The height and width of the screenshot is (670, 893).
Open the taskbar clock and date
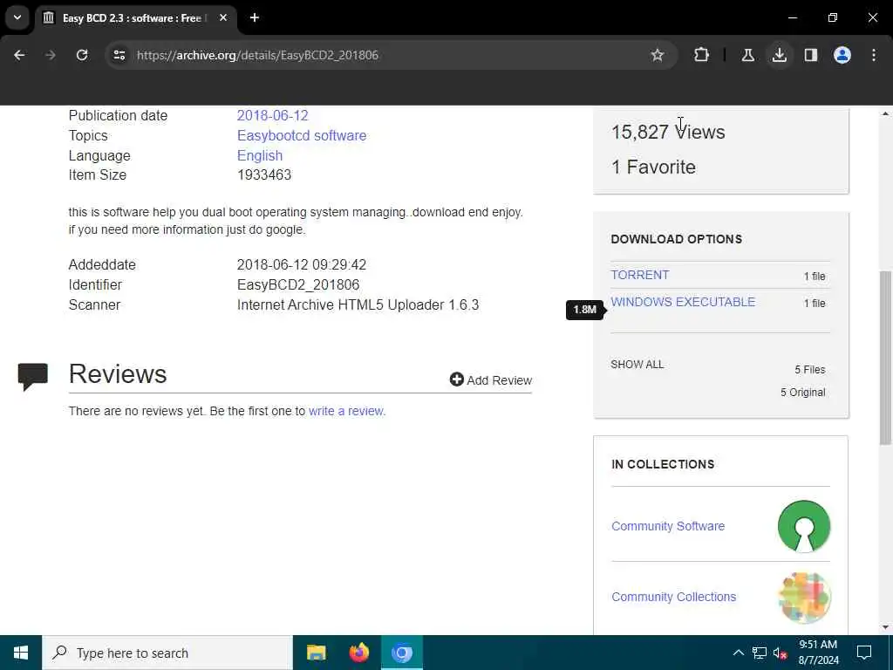(818, 653)
